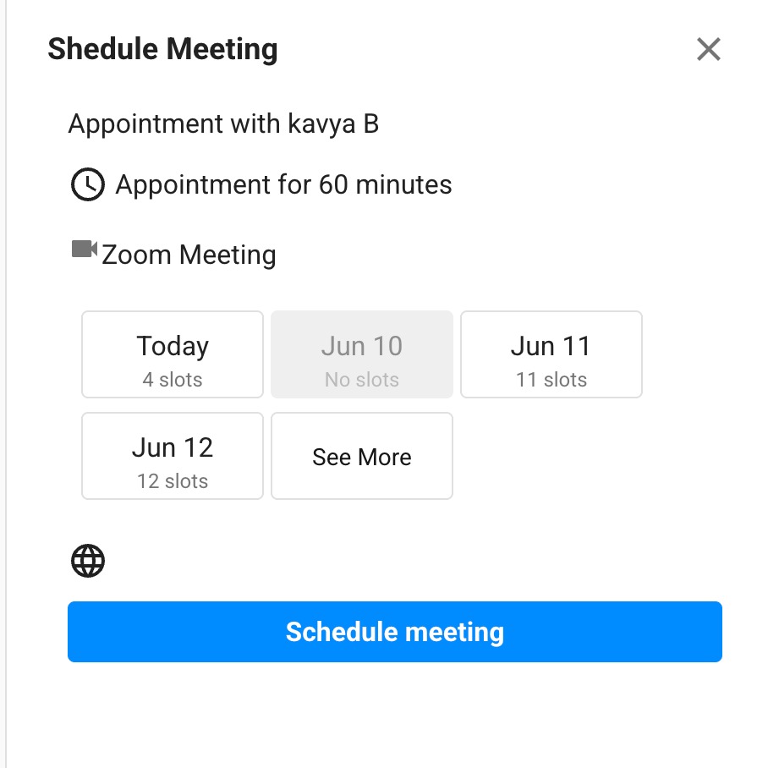The image size is (768, 768).
Task: Pick the Jun 11 date slot
Action: pyautogui.click(x=551, y=354)
